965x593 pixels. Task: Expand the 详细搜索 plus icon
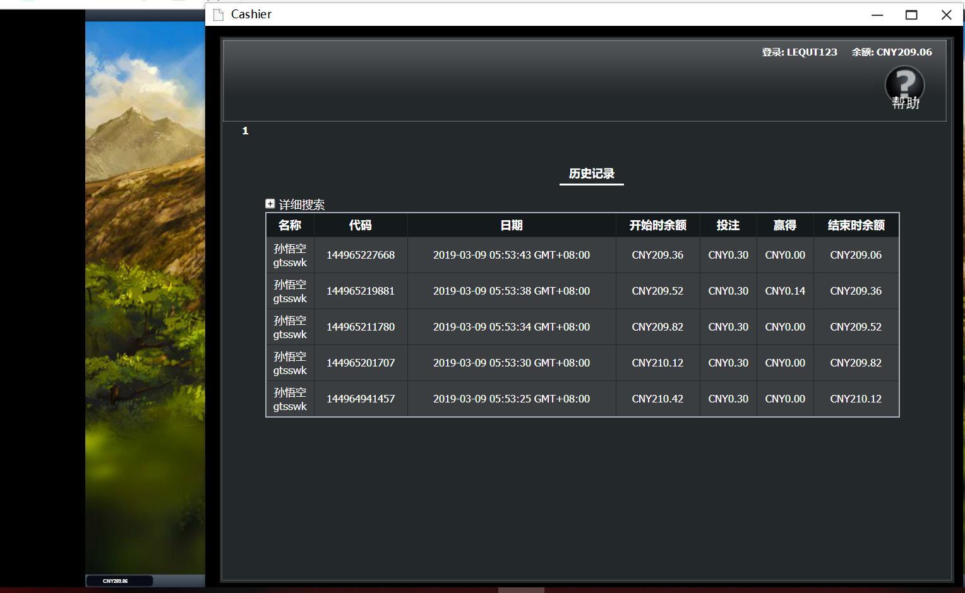coord(270,204)
